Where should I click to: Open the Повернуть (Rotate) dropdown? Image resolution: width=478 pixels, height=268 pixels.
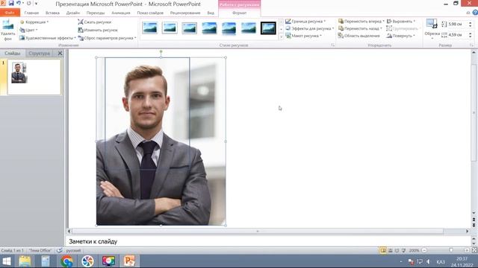pyautogui.click(x=400, y=36)
